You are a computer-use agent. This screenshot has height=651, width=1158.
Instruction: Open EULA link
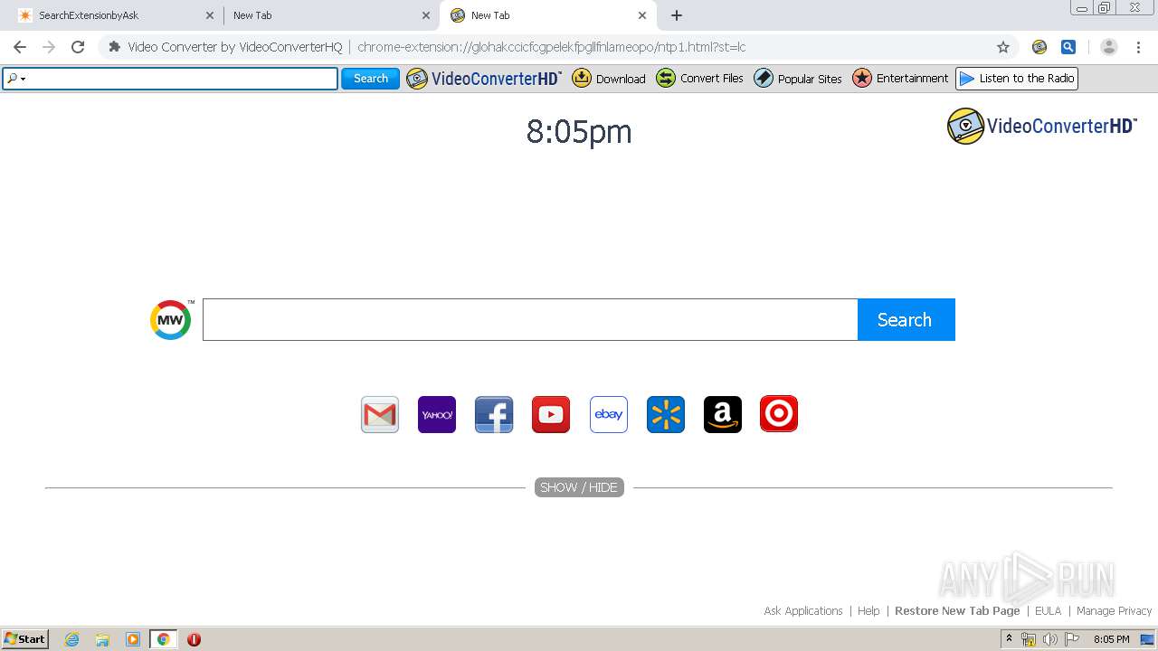(1048, 611)
